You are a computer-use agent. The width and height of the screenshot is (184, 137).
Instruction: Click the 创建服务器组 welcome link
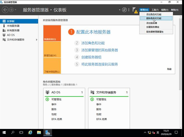[91, 57]
